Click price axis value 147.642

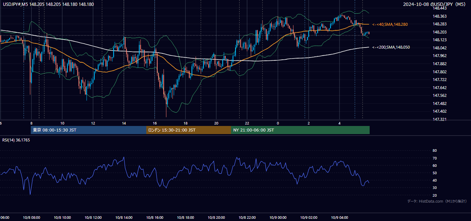click(x=439, y=88)
